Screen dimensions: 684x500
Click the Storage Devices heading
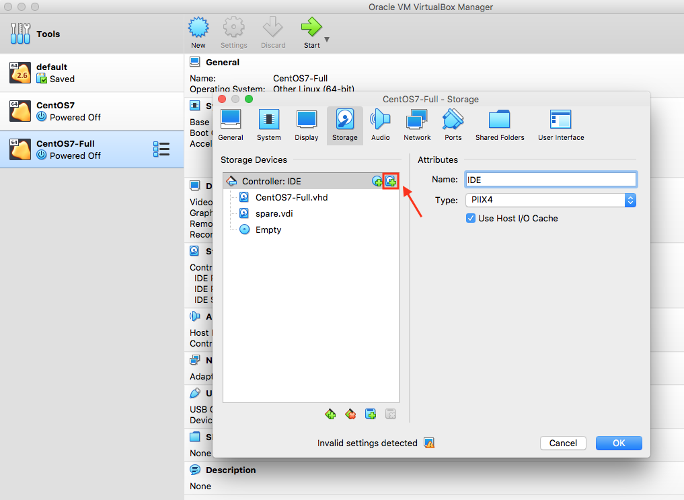(x=254, y=159)
